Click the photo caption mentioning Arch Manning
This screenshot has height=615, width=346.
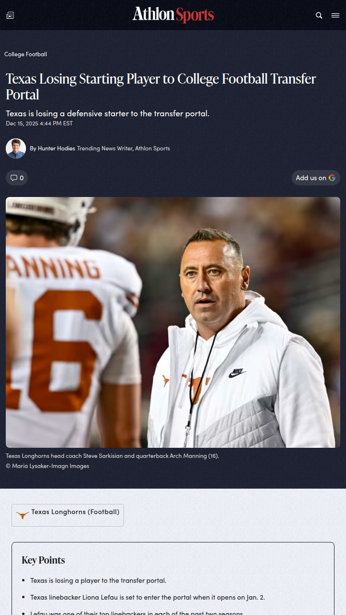click(x=112, y=456)
